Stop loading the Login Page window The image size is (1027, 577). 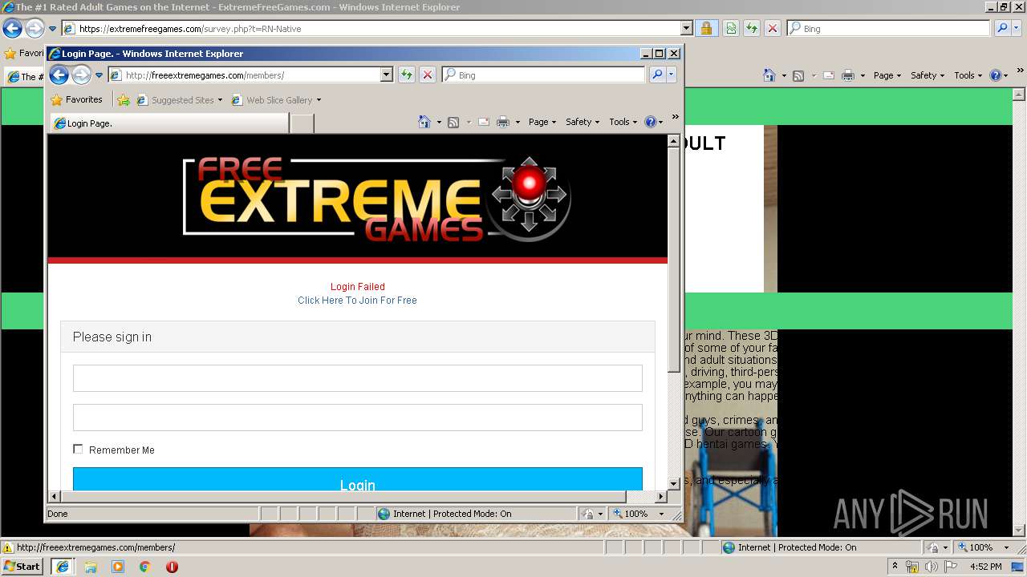428,75
